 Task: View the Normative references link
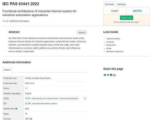pyautogui.click(x=115, y=52)
